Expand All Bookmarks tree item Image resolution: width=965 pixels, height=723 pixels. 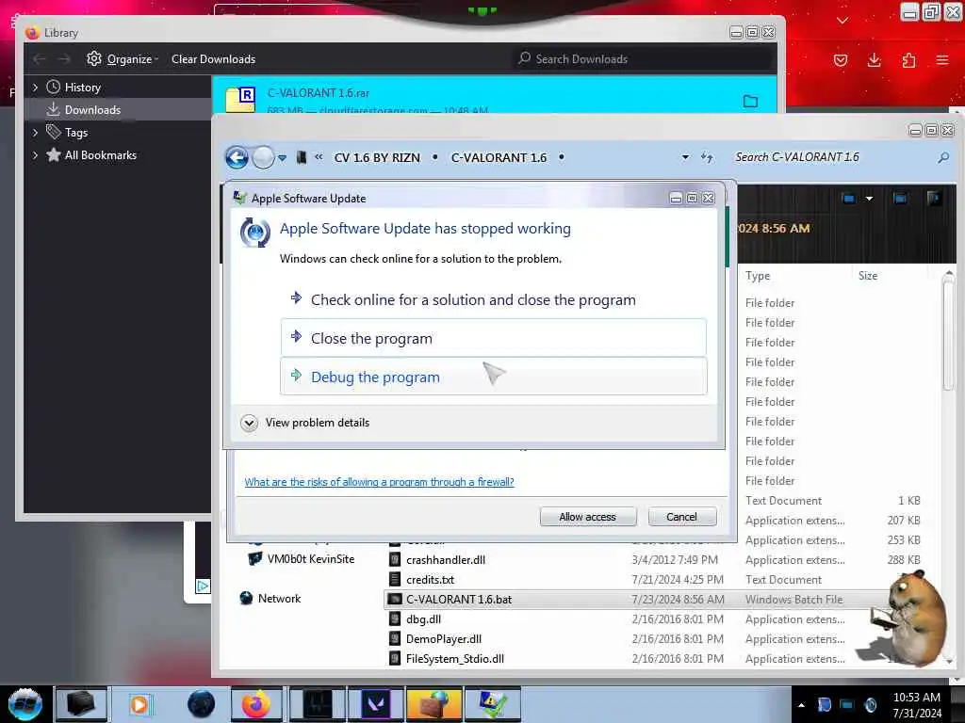35,155
